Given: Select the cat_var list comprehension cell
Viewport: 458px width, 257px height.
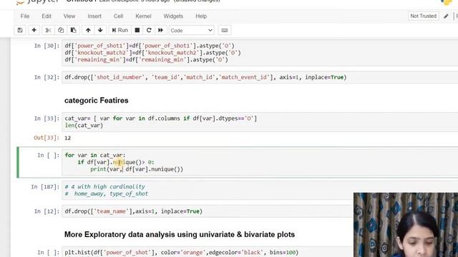Looking at the screenshot, I should click(x=260, y=122).
